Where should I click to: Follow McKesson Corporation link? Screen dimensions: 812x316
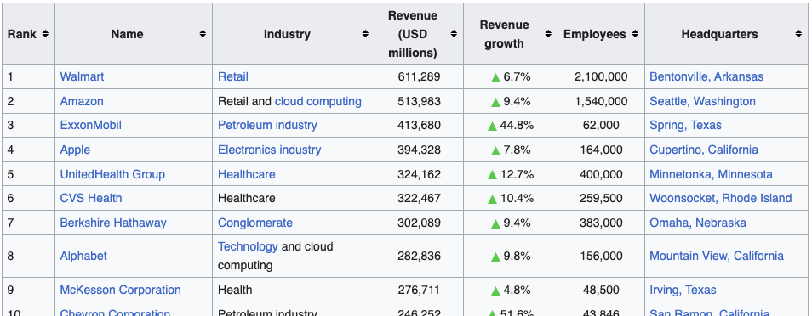(x=120, y=291)
